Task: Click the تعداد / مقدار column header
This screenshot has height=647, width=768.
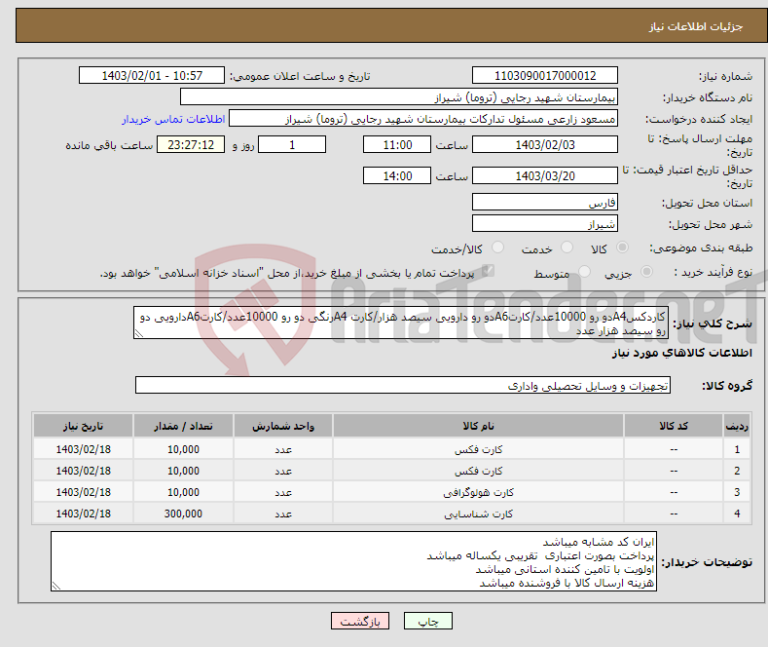Action: point(183,426)
